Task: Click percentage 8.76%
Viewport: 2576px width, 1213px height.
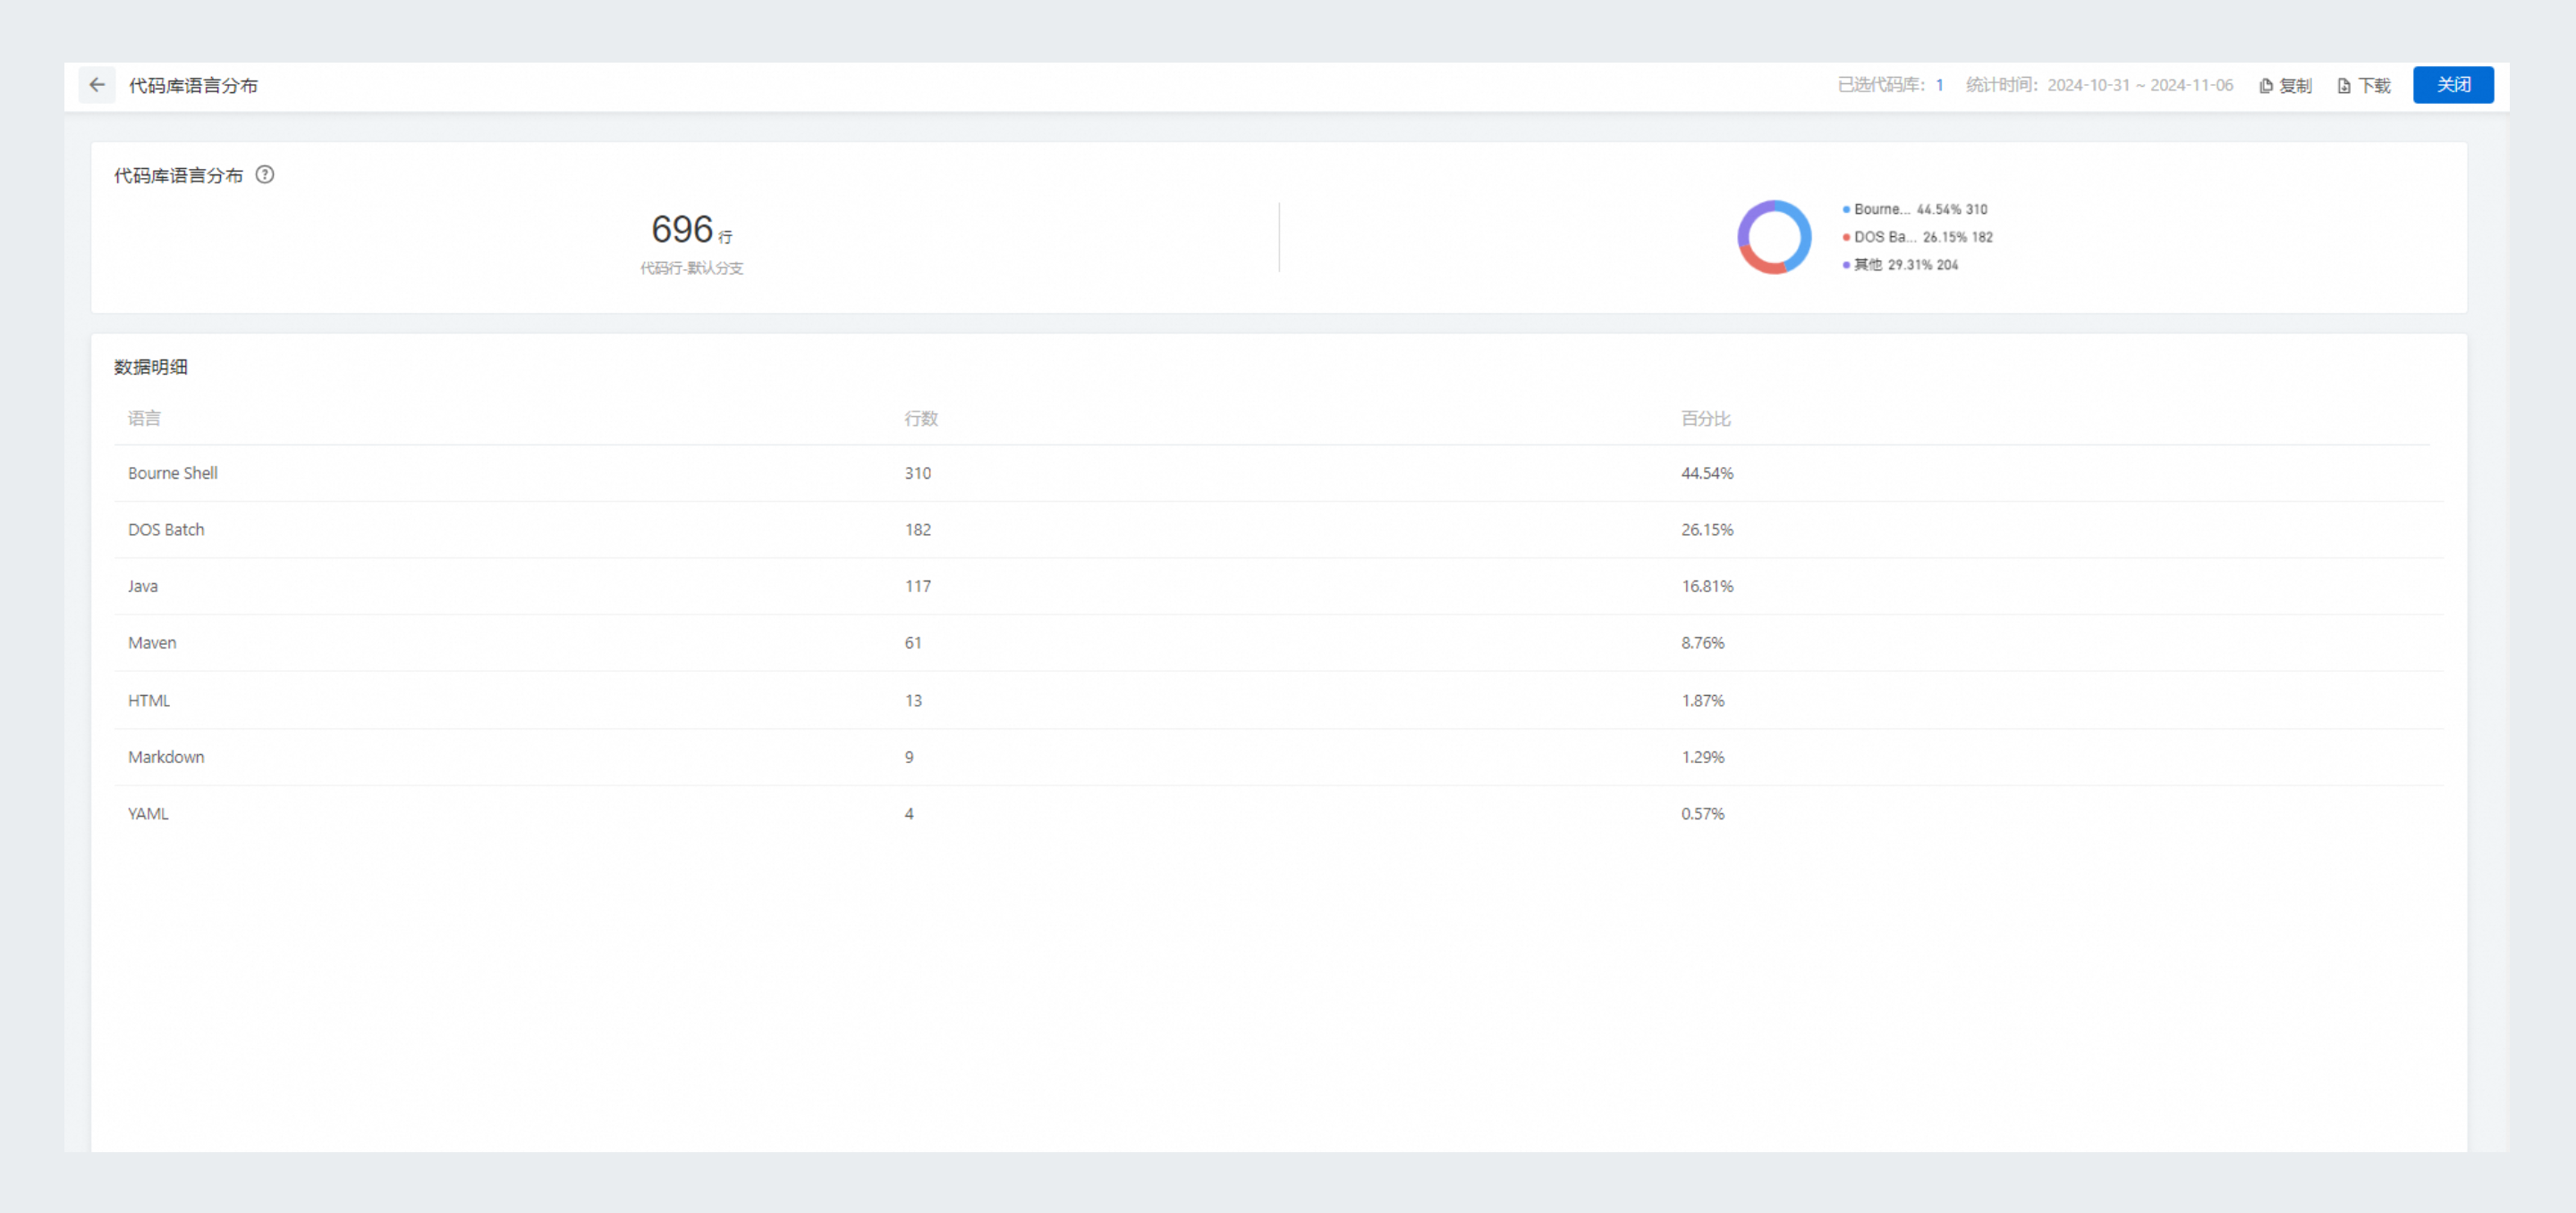Action: tap(1703, 643)
